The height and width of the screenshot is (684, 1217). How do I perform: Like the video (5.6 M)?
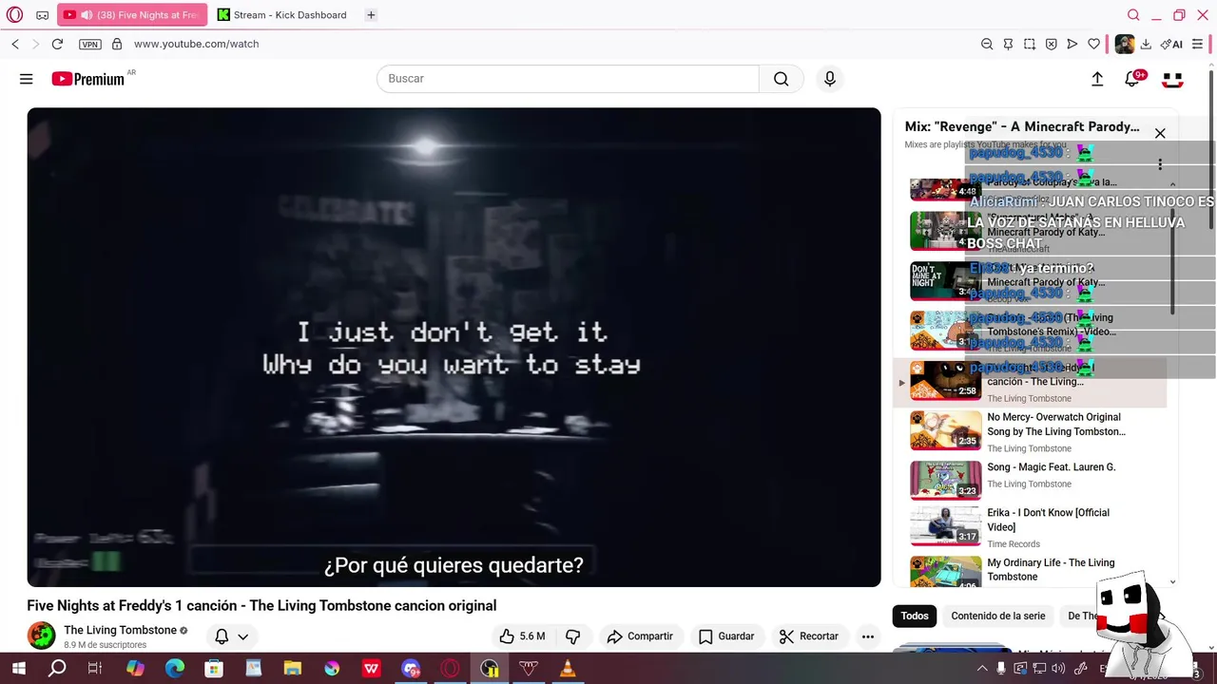point(522,636)
